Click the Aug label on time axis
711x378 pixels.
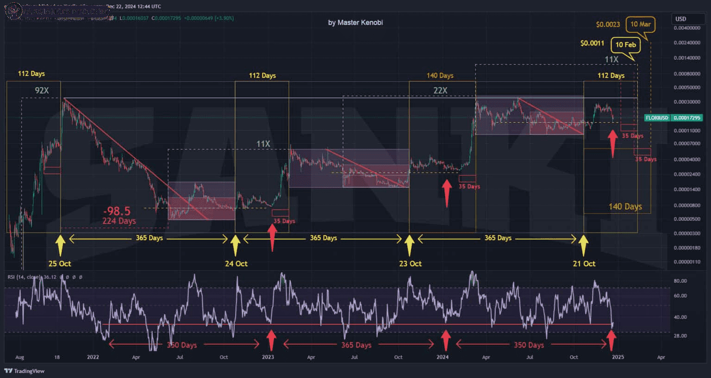[x=19, y=357]
